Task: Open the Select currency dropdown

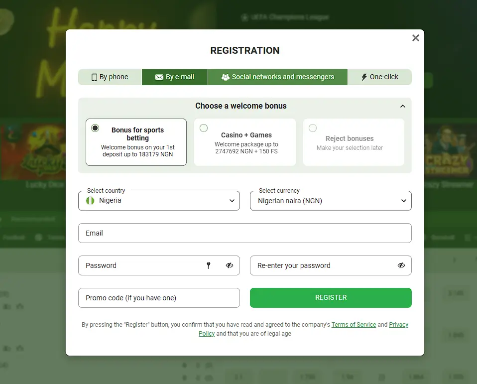Action: (x=403, y=200)
